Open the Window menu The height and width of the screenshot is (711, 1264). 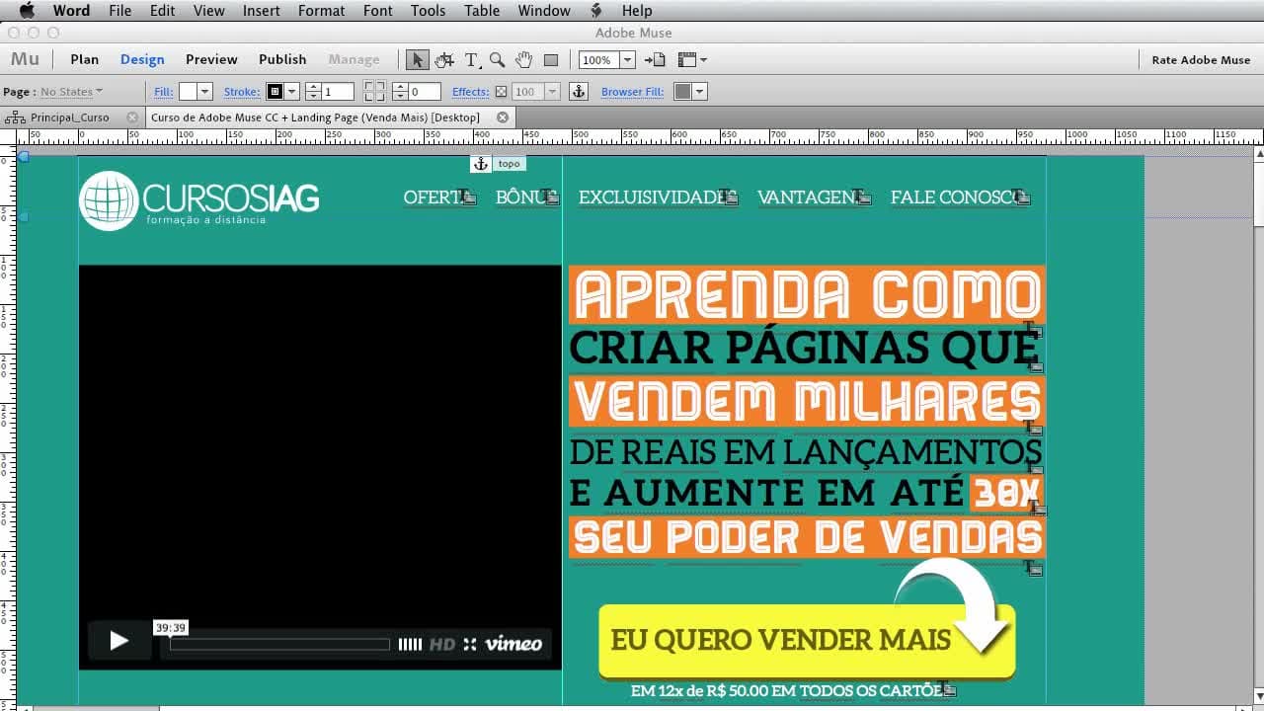pyautogui.click(x=544, y=11)
